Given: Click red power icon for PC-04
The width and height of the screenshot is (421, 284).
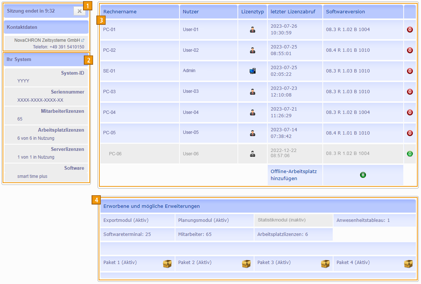Looking at the screenshot, I should (410, 112).
